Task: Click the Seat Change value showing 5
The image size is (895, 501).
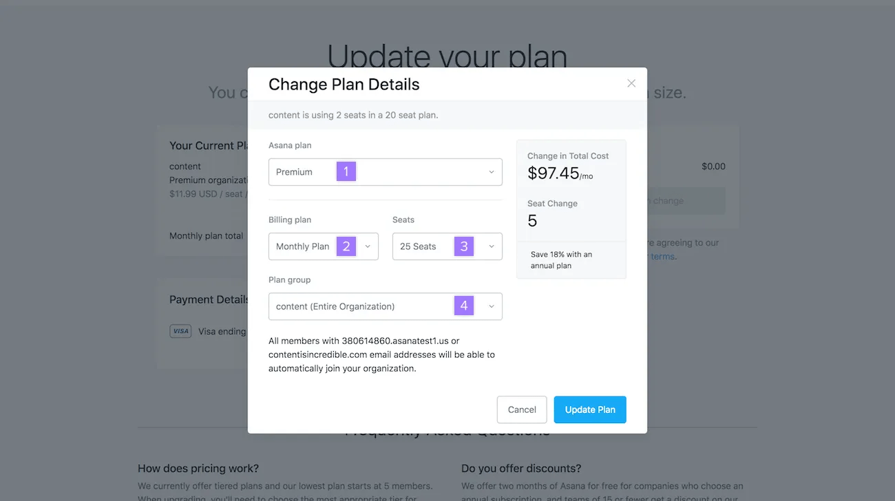Action: [532, 221]
